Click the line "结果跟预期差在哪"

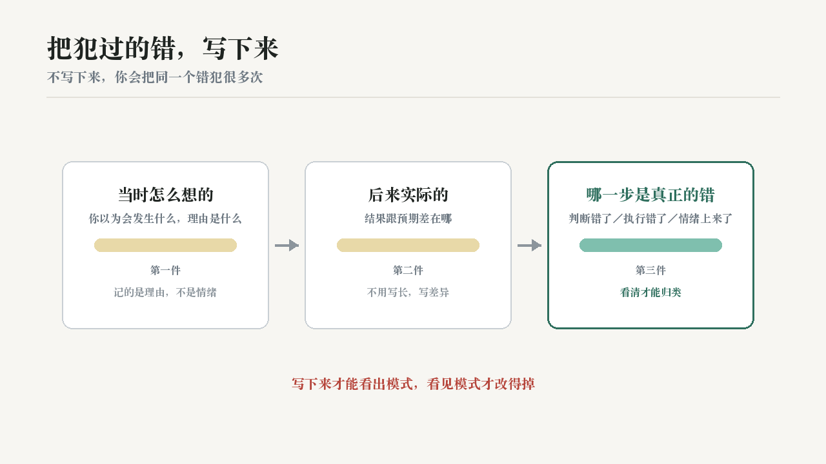click(408, 218)
